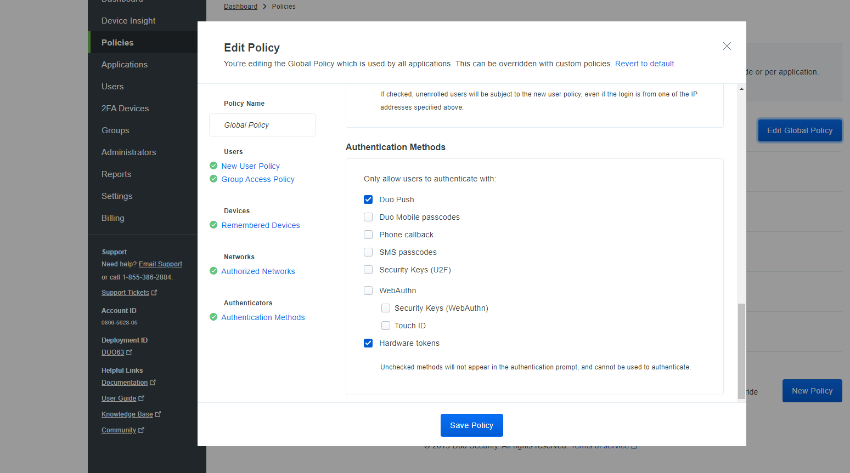
Task: Open Authentication Methods section link
Action: point(263,317)
